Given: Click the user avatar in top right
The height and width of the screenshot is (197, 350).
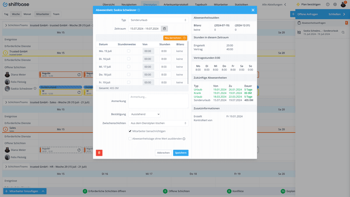Looking at the screenshot, I should click(343, 4).
